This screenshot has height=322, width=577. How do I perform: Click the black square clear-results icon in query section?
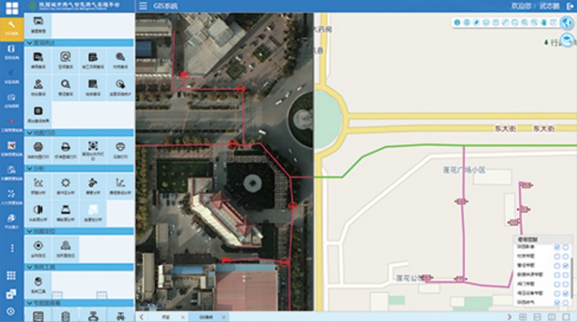(38, 115)
